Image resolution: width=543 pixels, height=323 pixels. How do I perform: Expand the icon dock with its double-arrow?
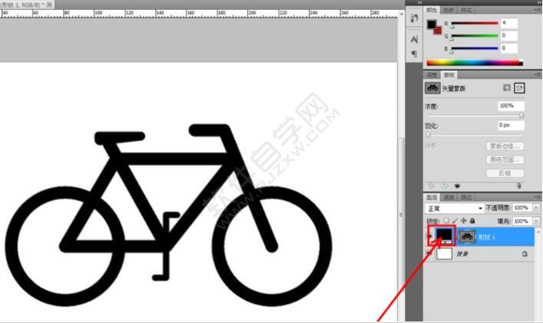pos(419,2)
